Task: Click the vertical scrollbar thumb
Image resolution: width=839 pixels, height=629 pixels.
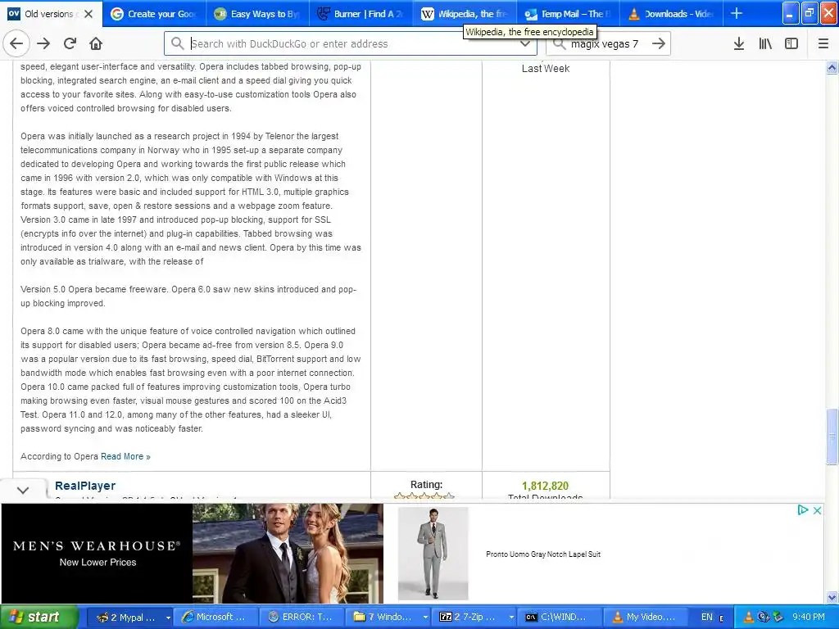Action: [832, 437]
